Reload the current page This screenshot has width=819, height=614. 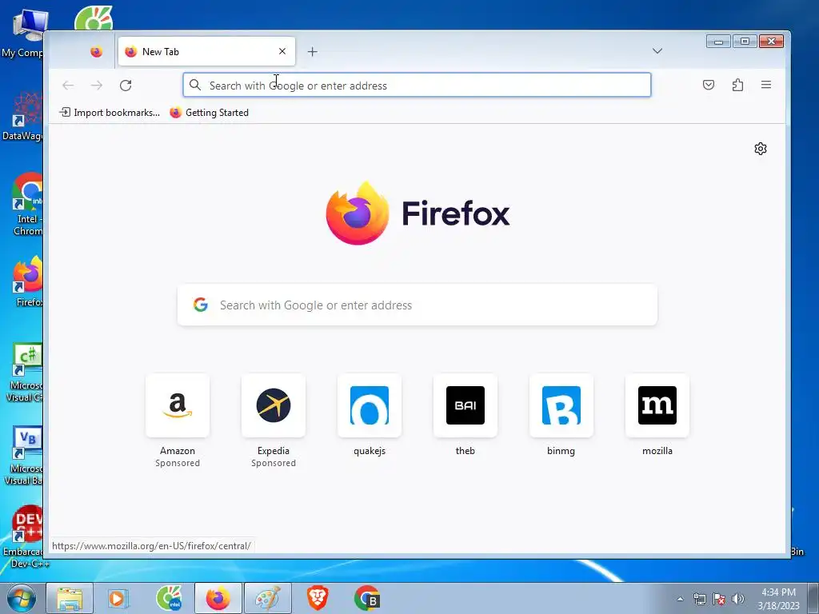(126, 85)
